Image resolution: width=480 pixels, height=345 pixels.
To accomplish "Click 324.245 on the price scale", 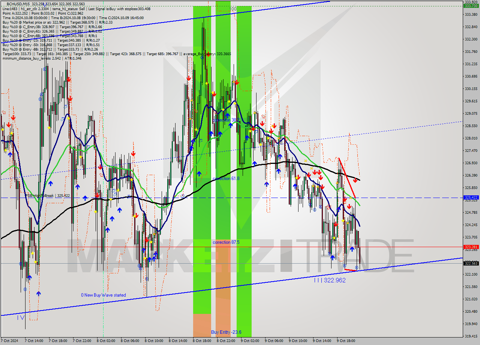I will 471,225.
